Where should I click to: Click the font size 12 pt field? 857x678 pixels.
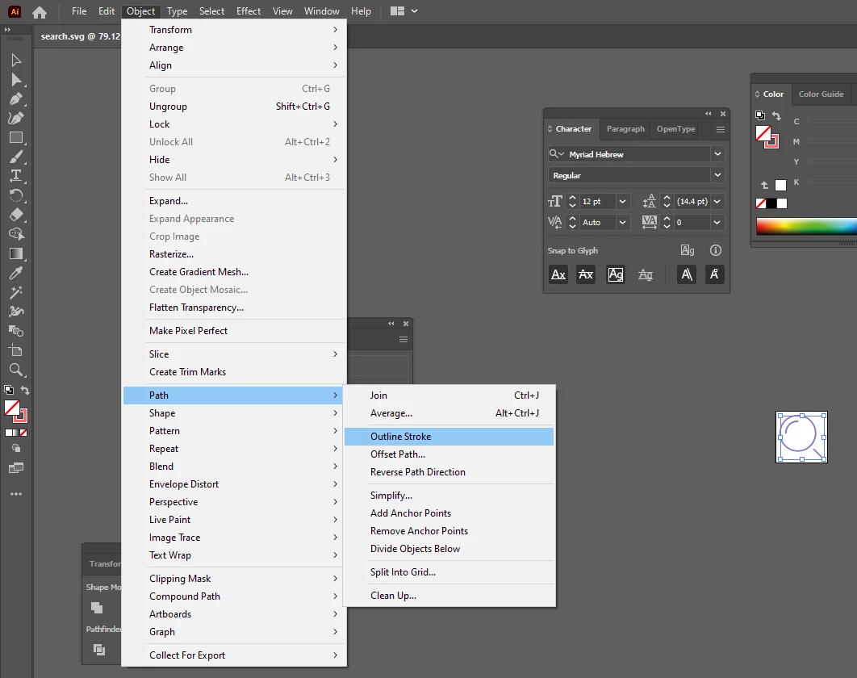597,201
